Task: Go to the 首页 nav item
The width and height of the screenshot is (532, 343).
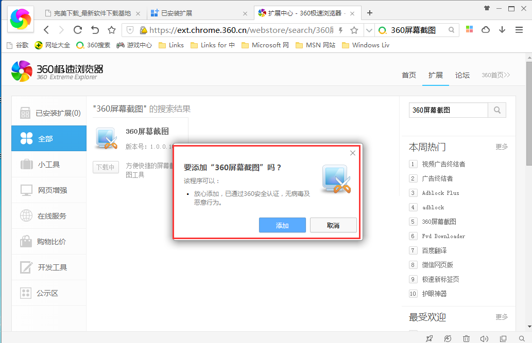Action: coord(409,75)
